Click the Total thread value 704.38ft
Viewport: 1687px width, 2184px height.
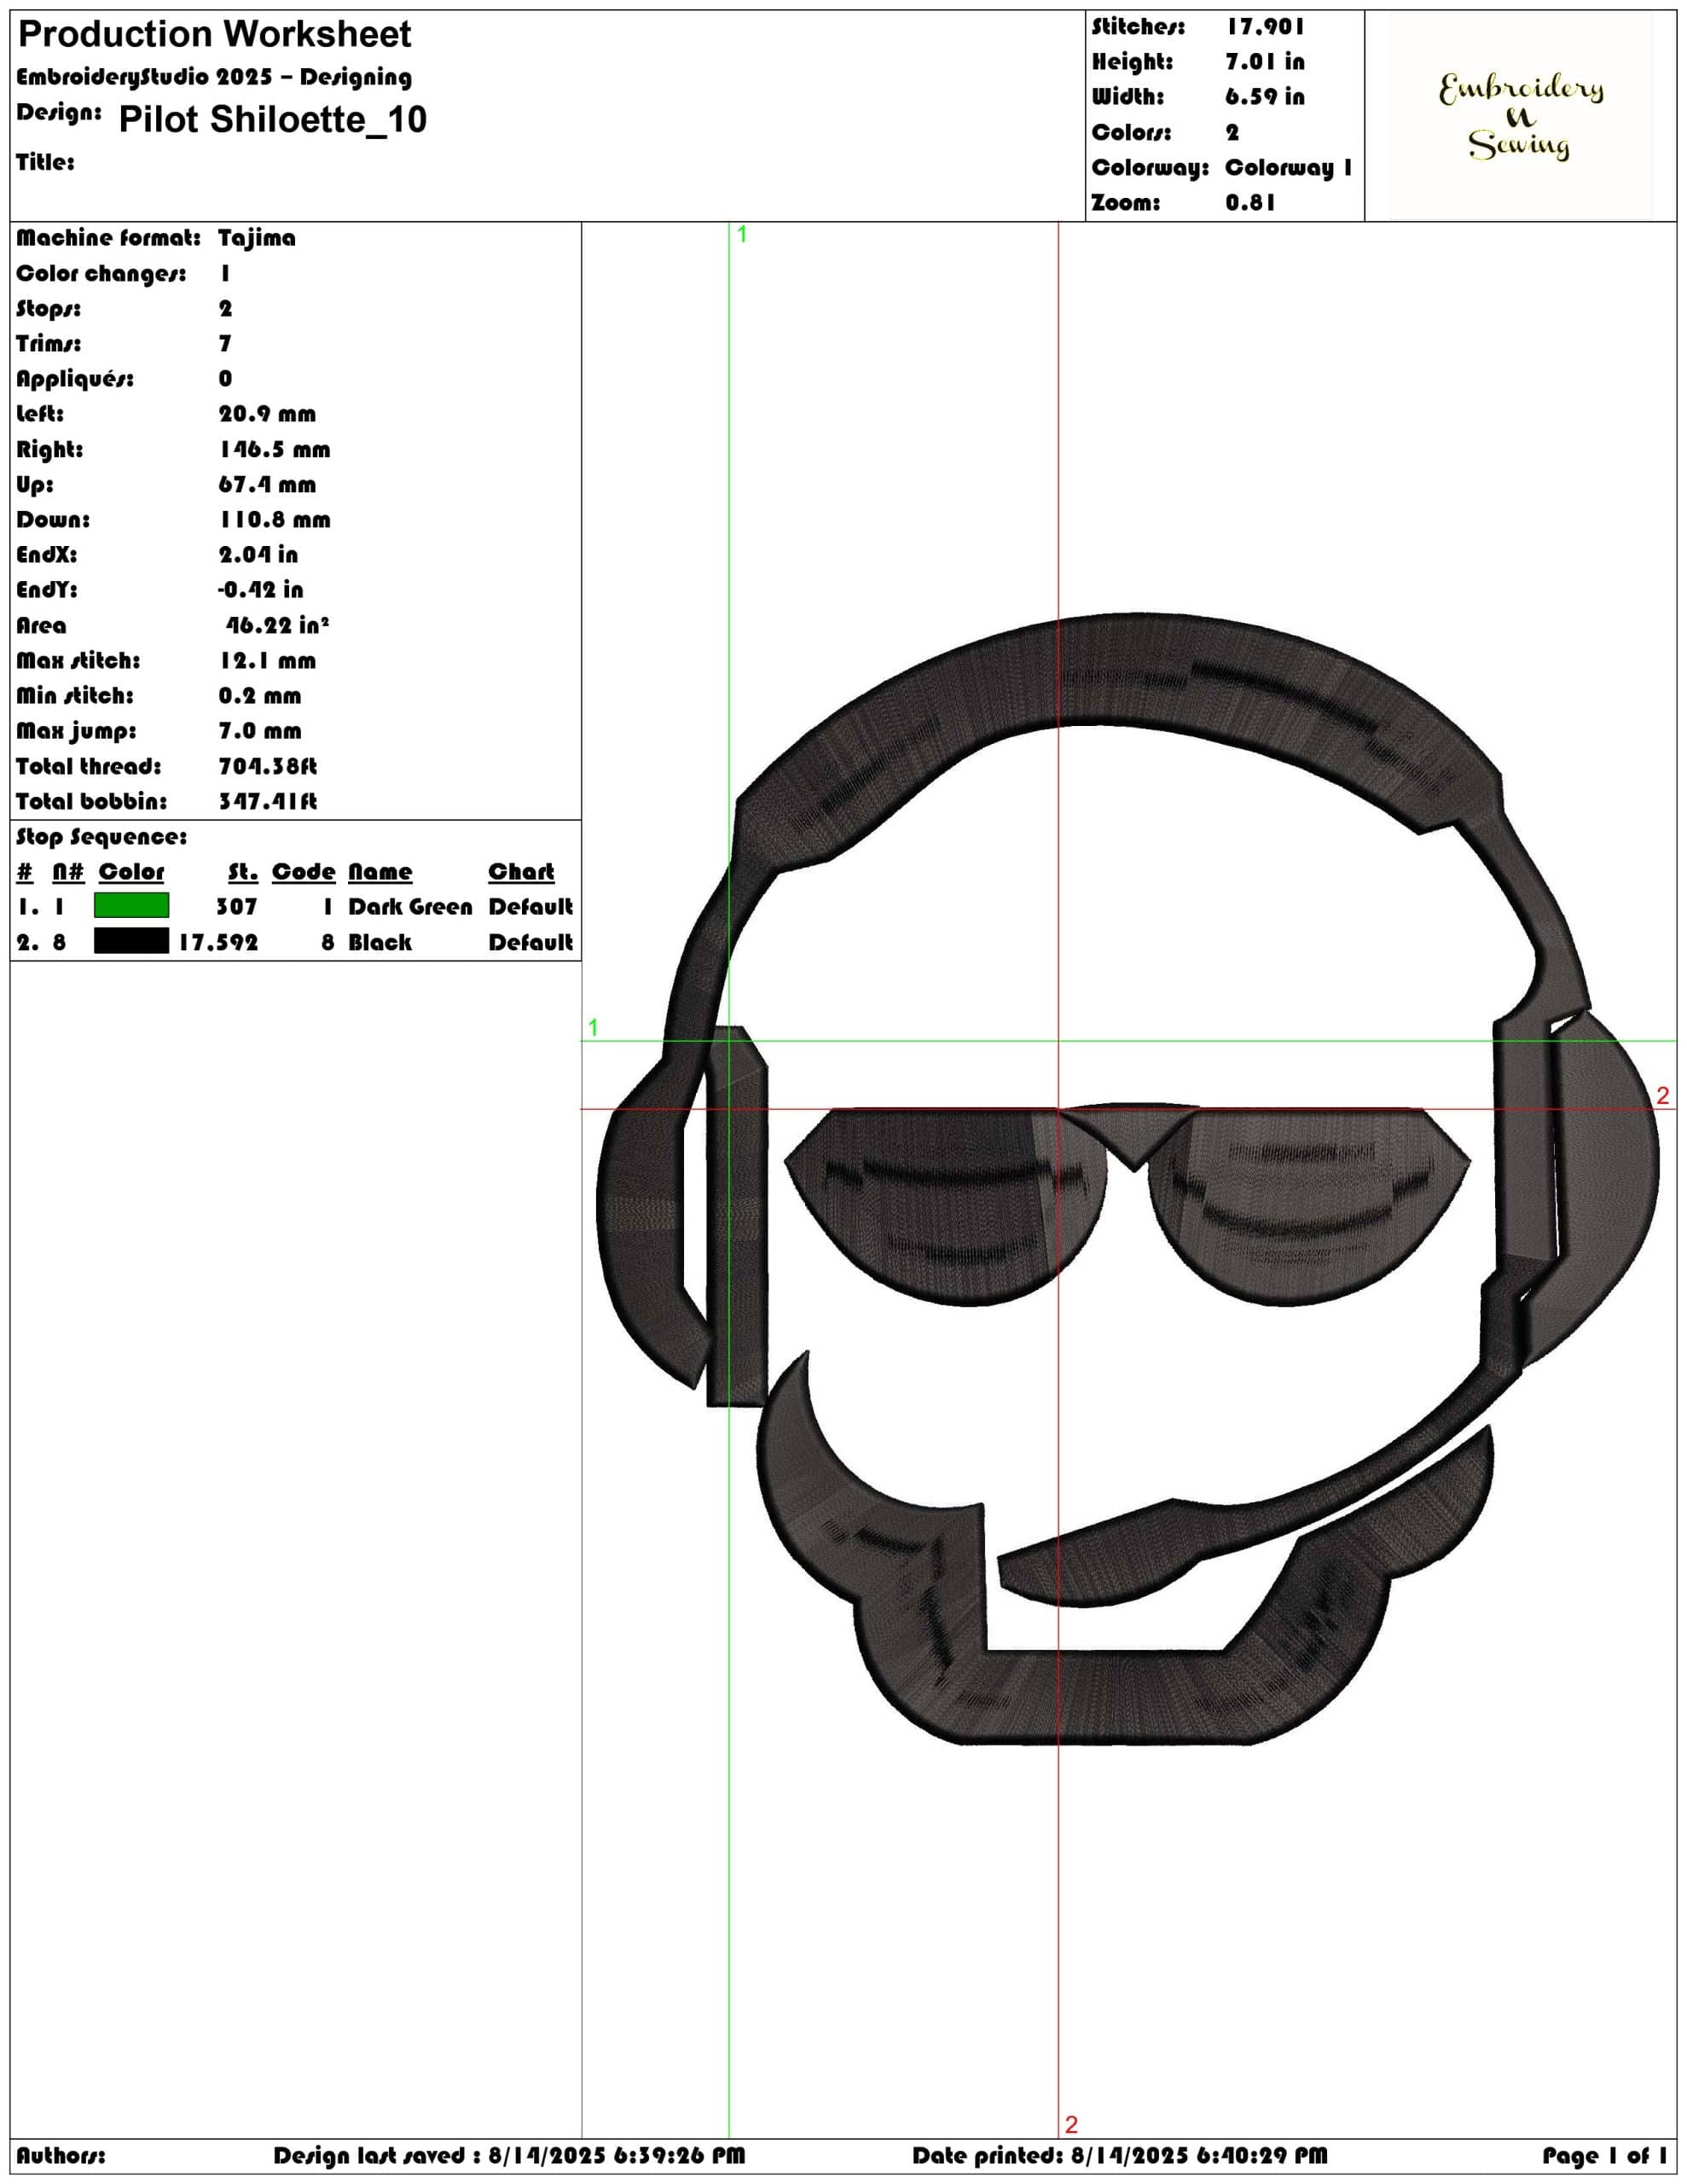[267, 766]
